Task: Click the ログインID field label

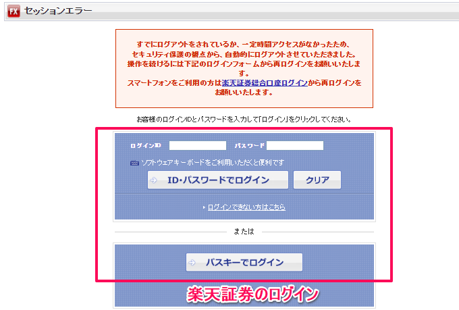Action: 146,146
